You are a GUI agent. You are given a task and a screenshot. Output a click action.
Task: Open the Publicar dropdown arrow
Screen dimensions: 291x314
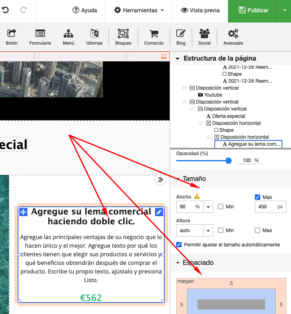(284, 11)
